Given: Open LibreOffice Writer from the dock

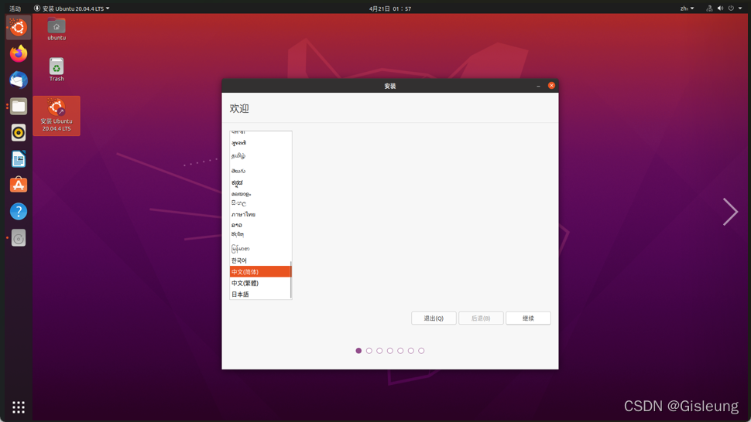Looking at the screenshot, I should (x=19, y=158).
